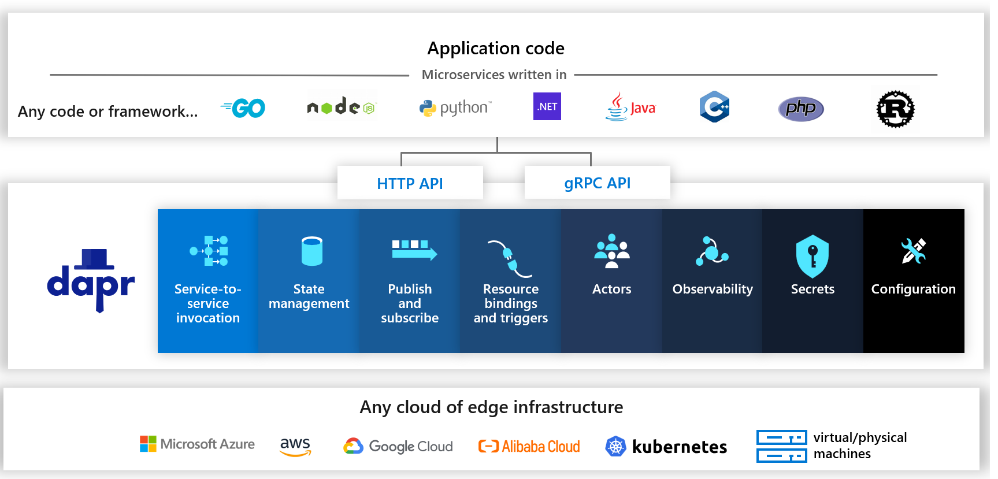998x479 pixels.
Task: Click the 'Application code' heading
Action: pos(496,49)
